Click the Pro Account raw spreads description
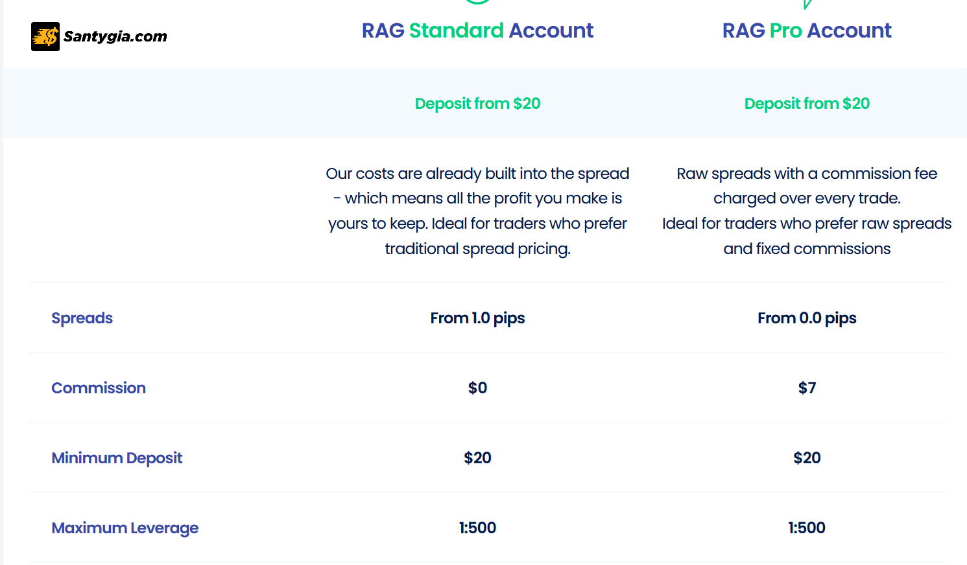 807,211
